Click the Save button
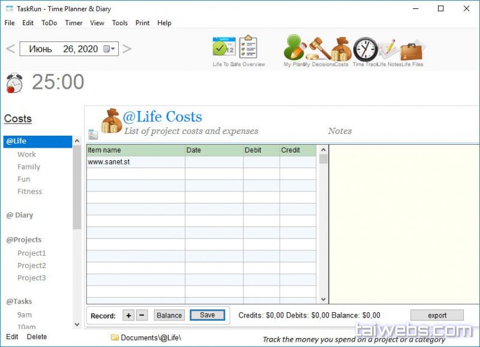This screenshot has height=347, width=480. (x=207, y=315)
